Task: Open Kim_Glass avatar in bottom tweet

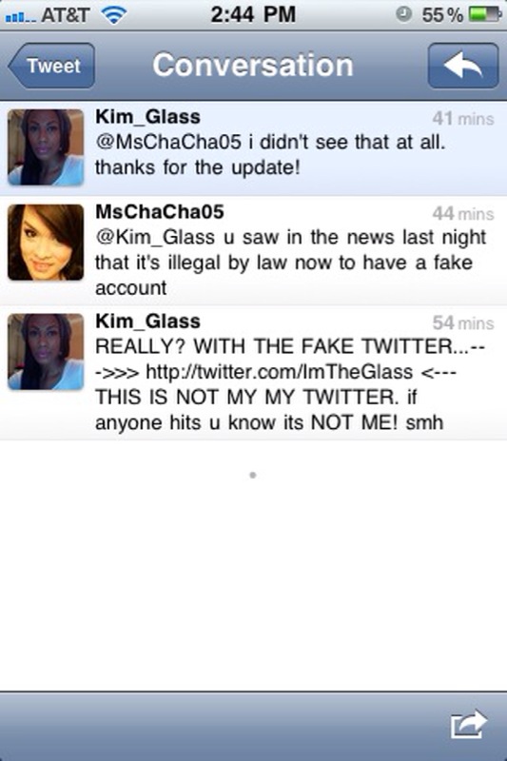Action: pos(46,352)
